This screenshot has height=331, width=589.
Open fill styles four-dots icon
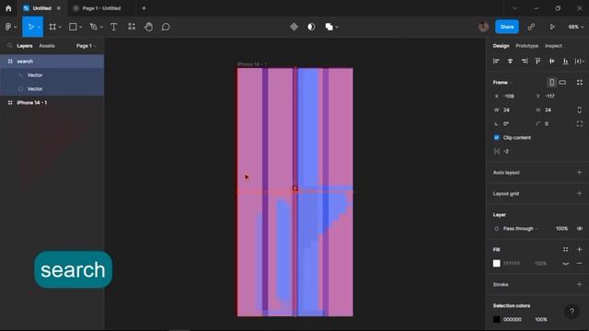[x=565, y=249]
